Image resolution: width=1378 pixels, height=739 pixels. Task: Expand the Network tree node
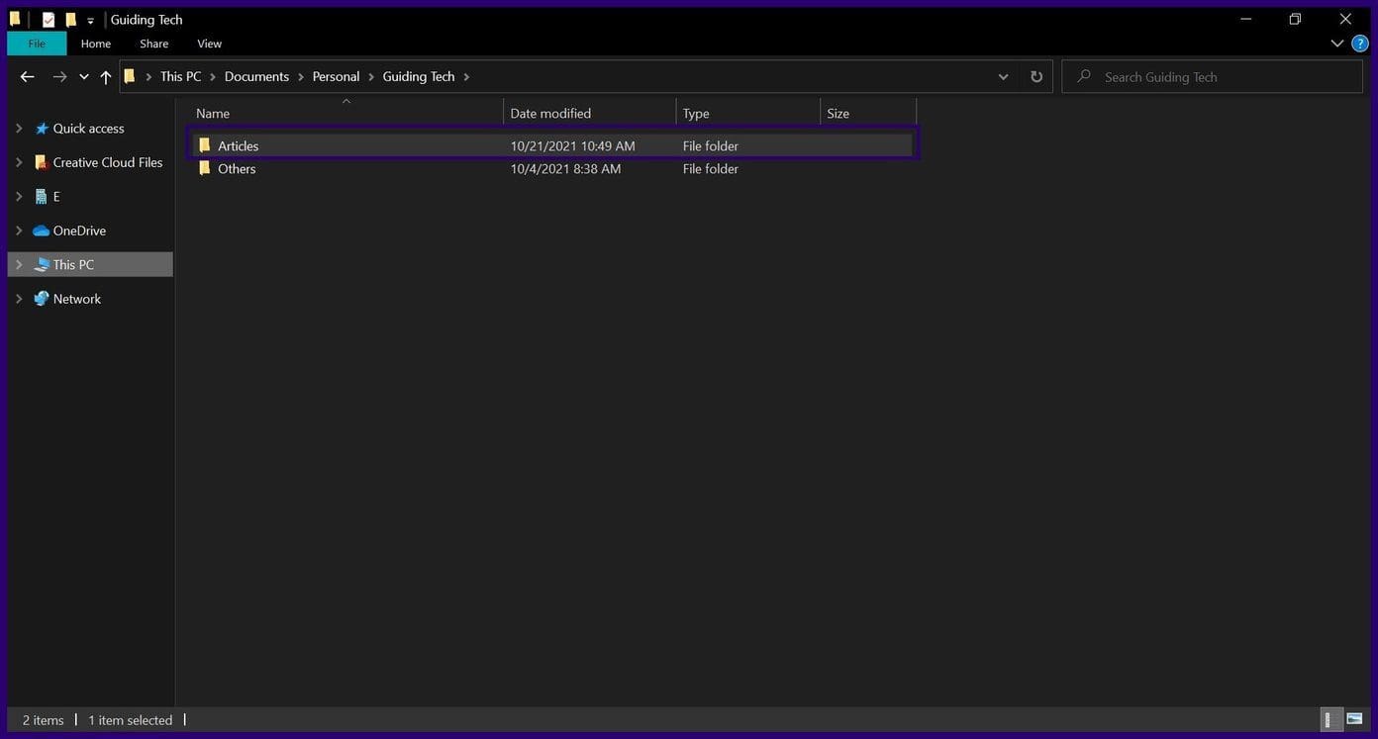[19, 299]
